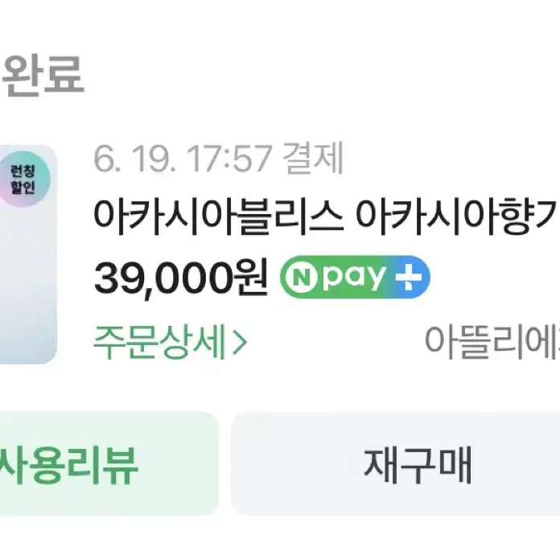Click the green N circle logo
The image size is (560, 560).
tap(302, 278)
